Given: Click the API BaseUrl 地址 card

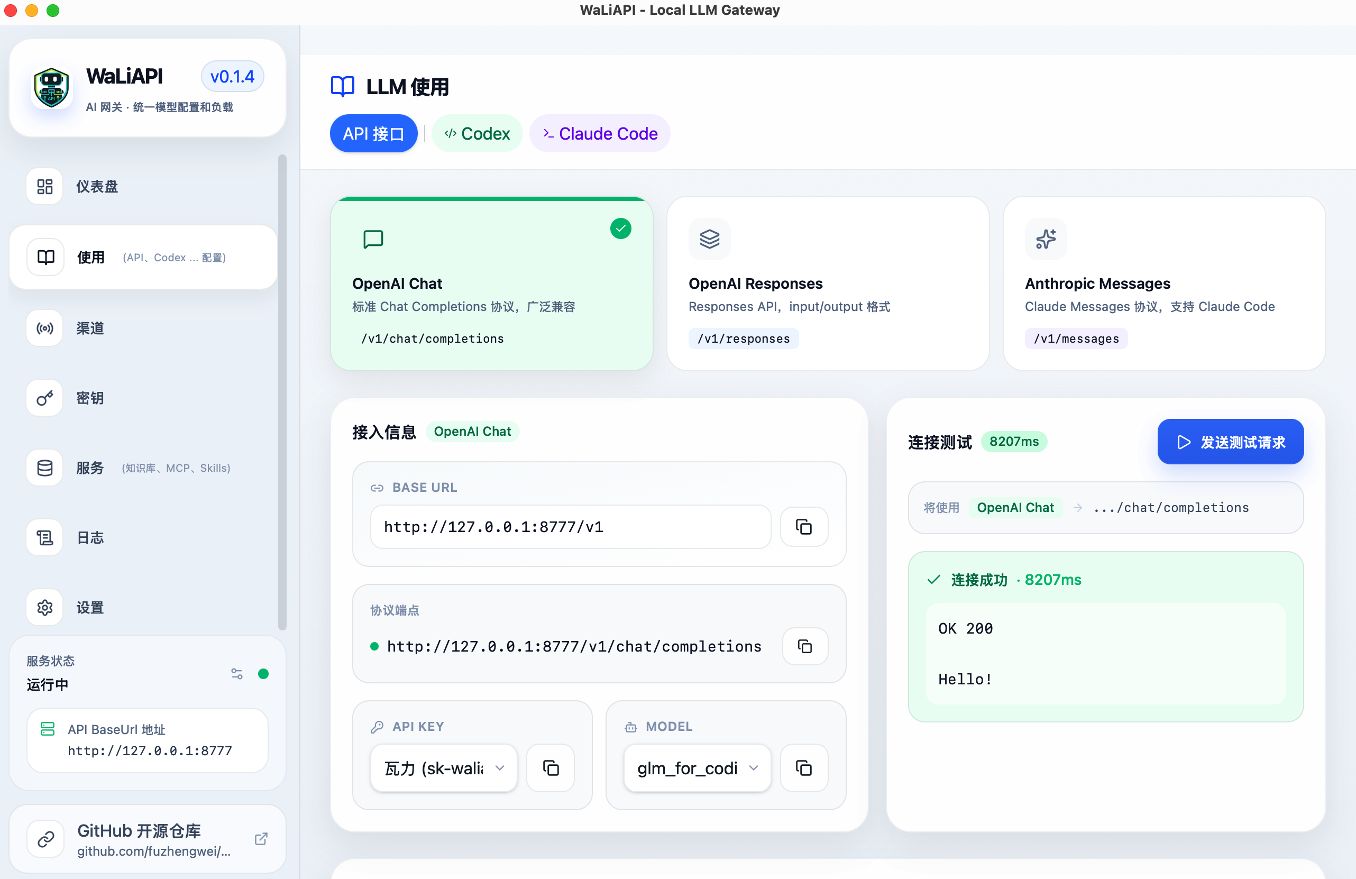Looking at the screenshot, I should point(148,740).
